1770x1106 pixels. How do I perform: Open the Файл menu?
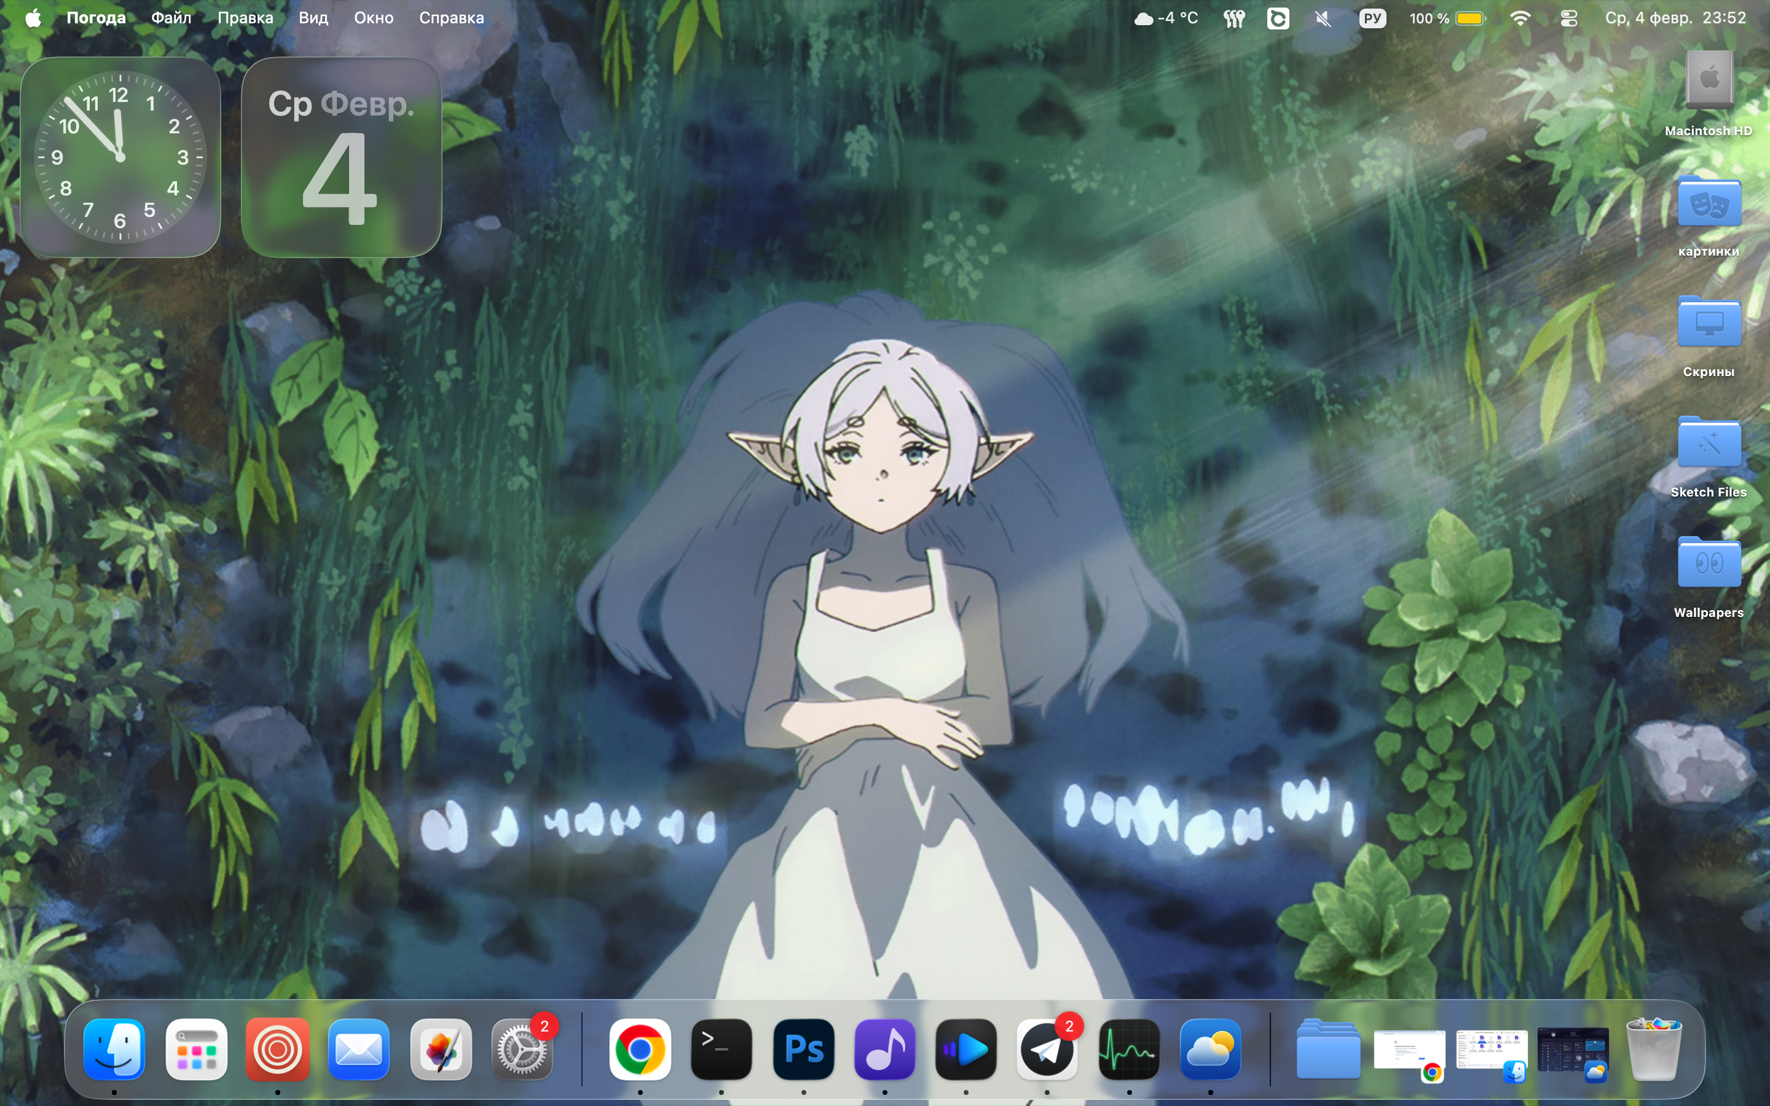171,18
